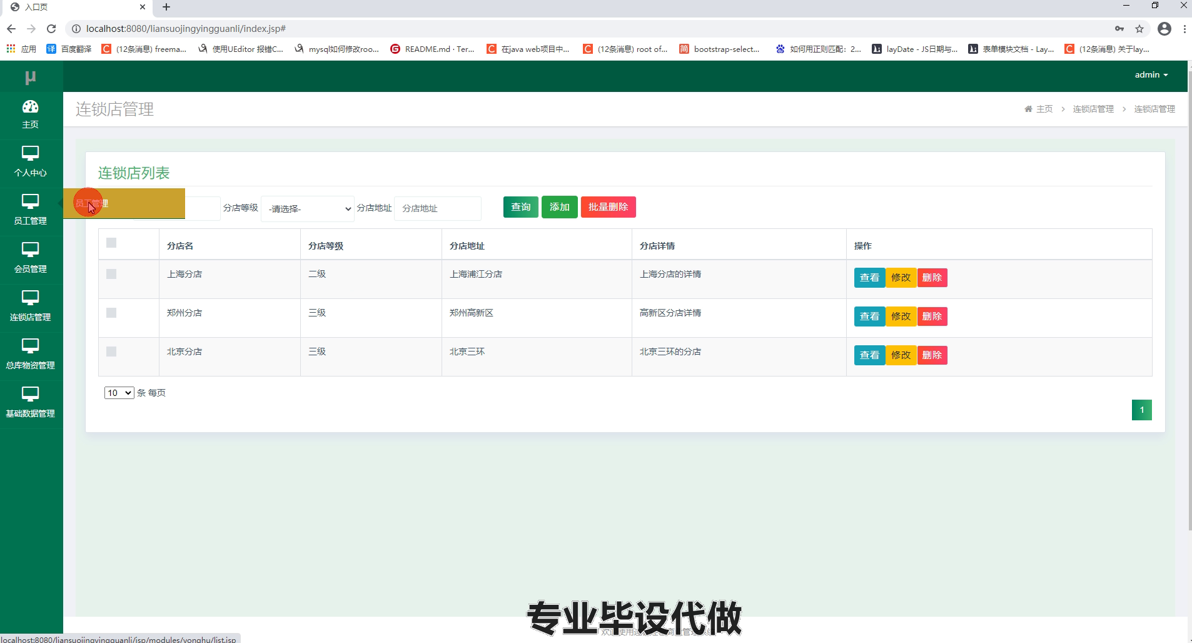Open layDate bookmark
Viewport: 1192px width, 643px height.
coord(914,49)
